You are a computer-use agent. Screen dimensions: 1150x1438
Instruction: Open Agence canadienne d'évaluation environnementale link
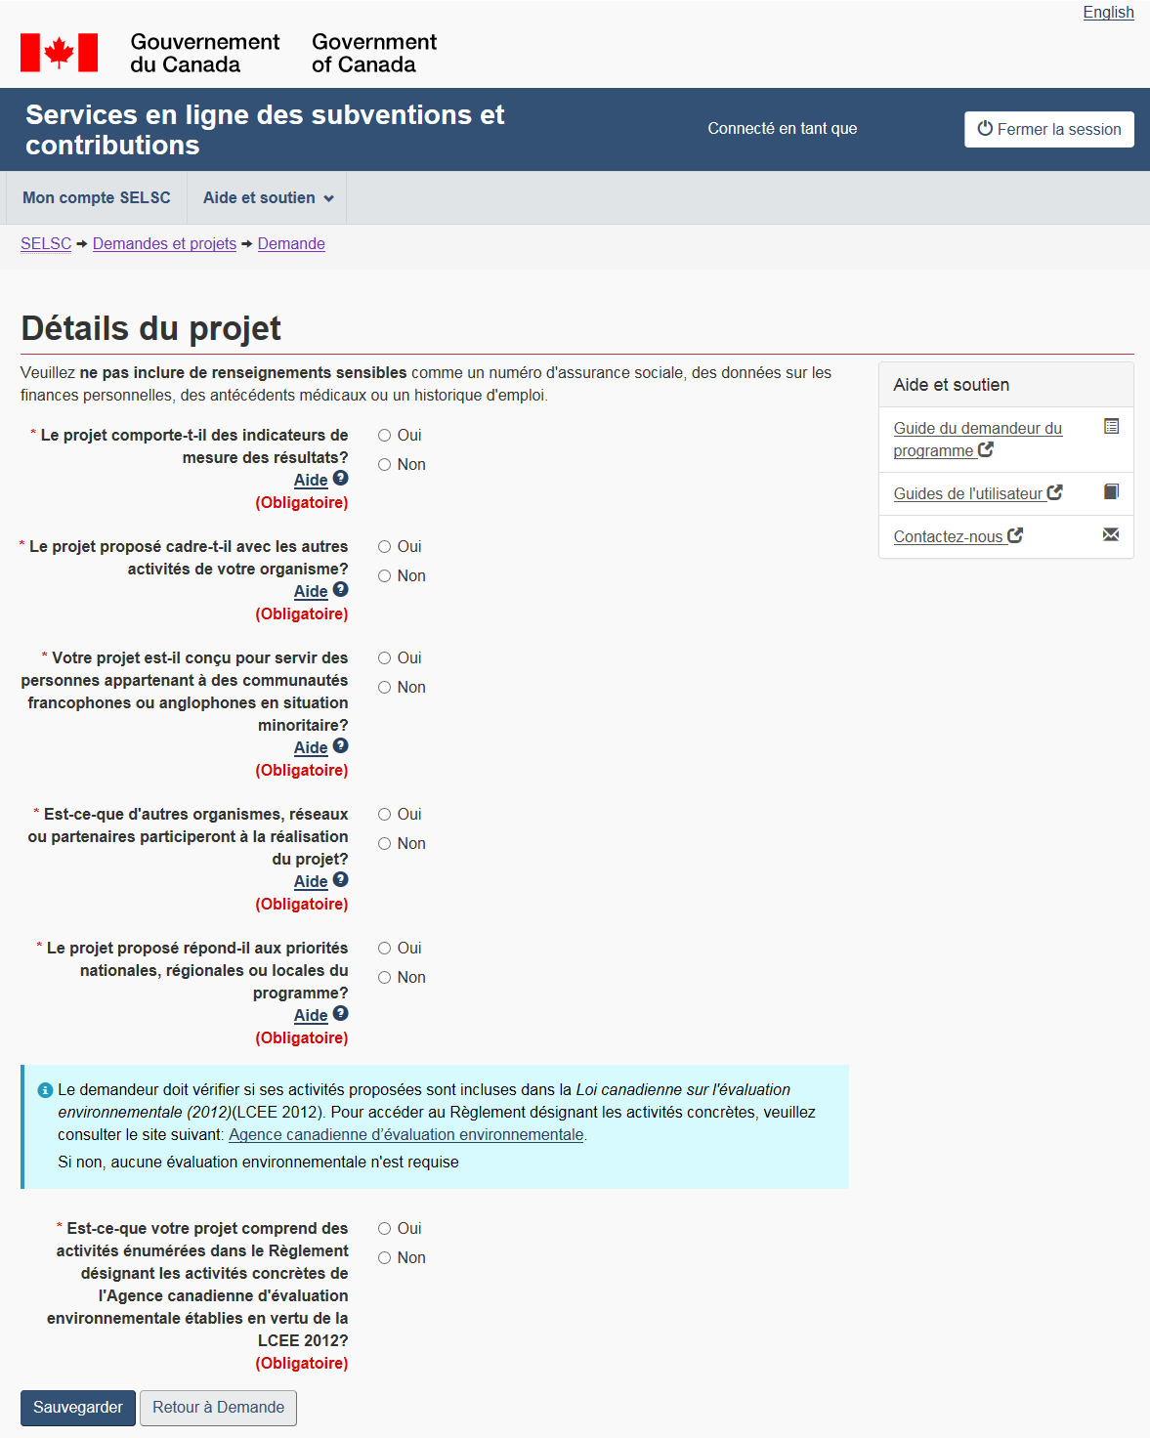405,1135
